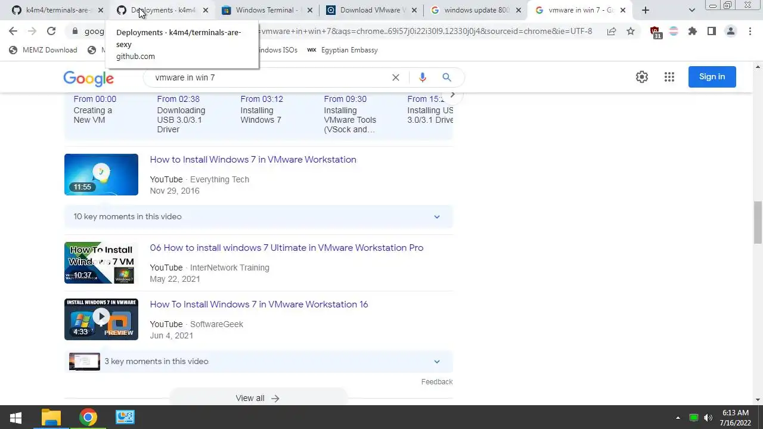
Task: Open the MEMZ Download bookmark
Action: [x=44, y=50]
